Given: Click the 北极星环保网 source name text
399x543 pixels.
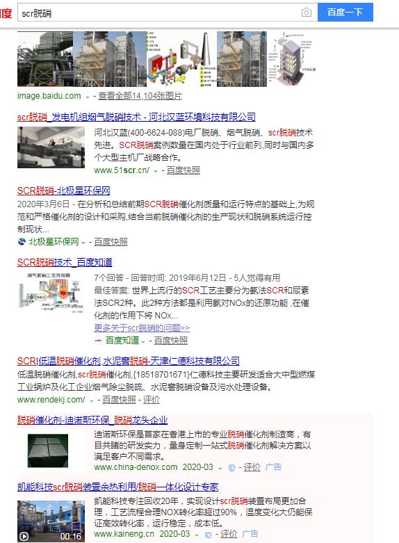Looking at the screenshot, I should pos(54,242).
